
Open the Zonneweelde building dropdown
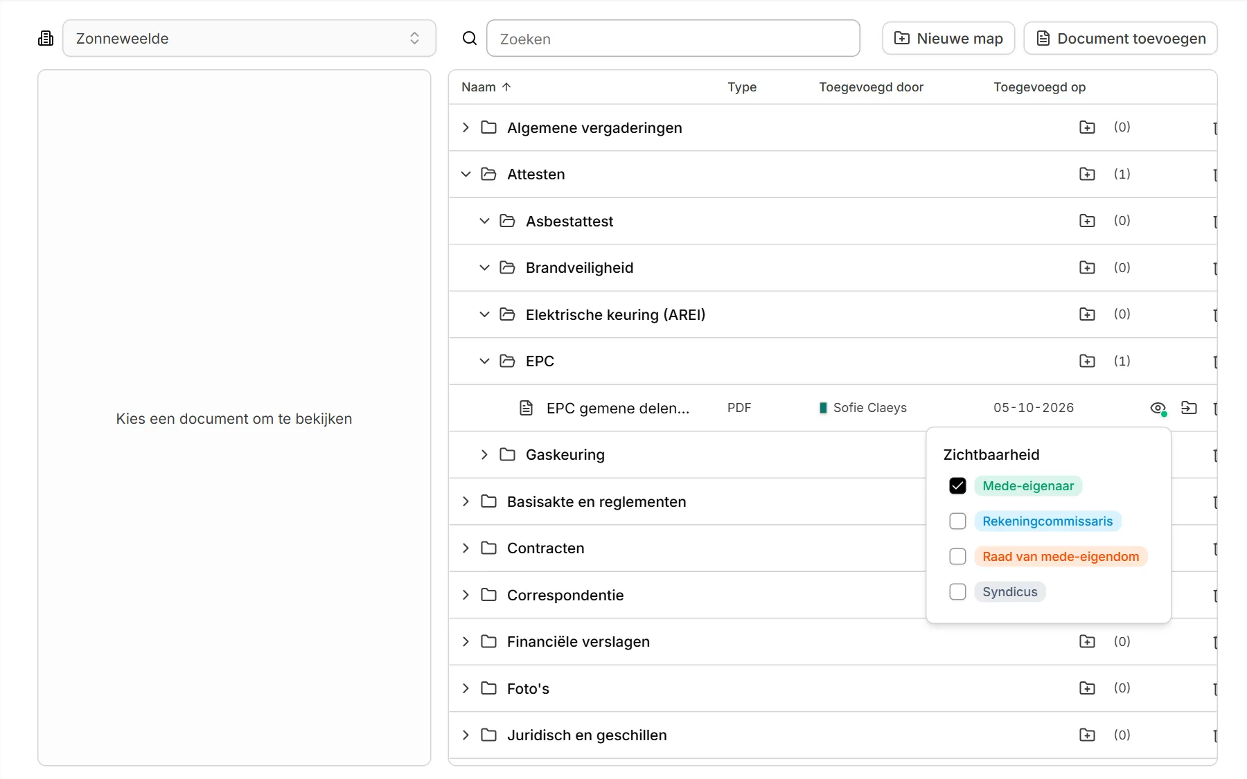point(249,38)
